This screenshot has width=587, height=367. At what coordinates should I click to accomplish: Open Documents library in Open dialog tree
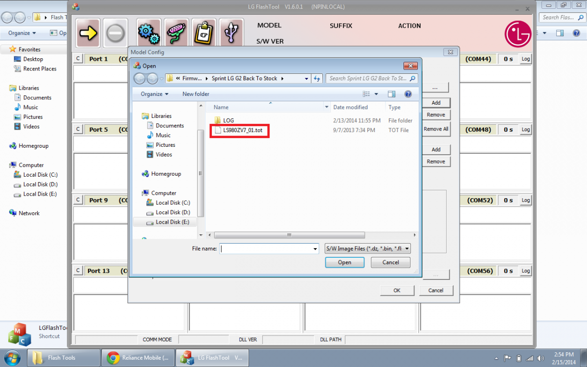point(170,126)
